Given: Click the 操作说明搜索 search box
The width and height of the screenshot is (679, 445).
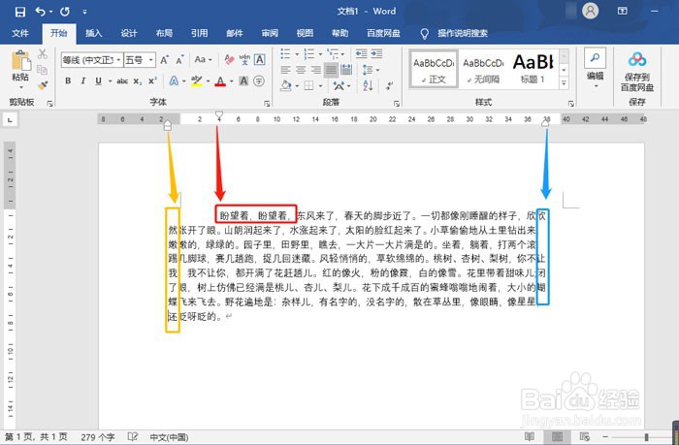Looking at the screenshot, I should click(462, 33).
